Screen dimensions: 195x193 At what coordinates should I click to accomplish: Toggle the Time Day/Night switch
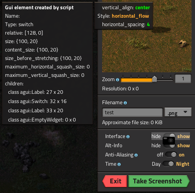[x=168, y=164]
